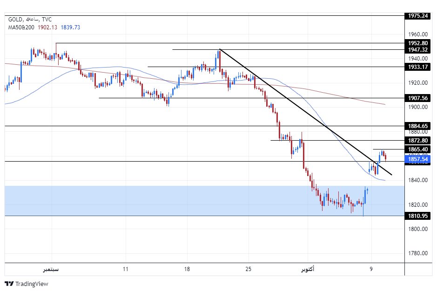This screenshot has width=437, height=292.
Task: Select the 1952.80 horizontal line label
Action: (417, 43)
